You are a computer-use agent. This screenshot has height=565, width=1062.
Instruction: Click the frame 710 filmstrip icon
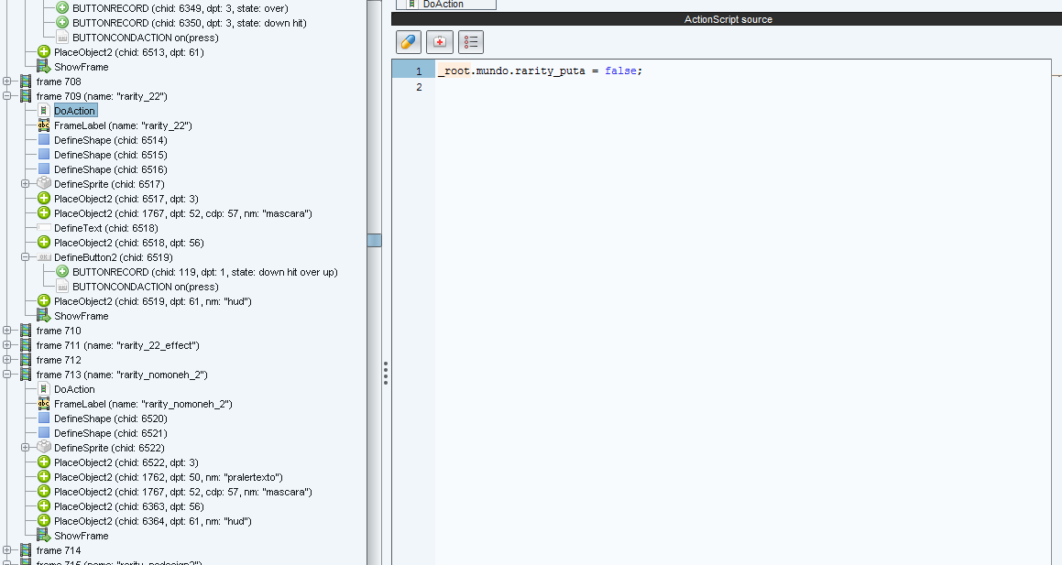pos(26,331)
